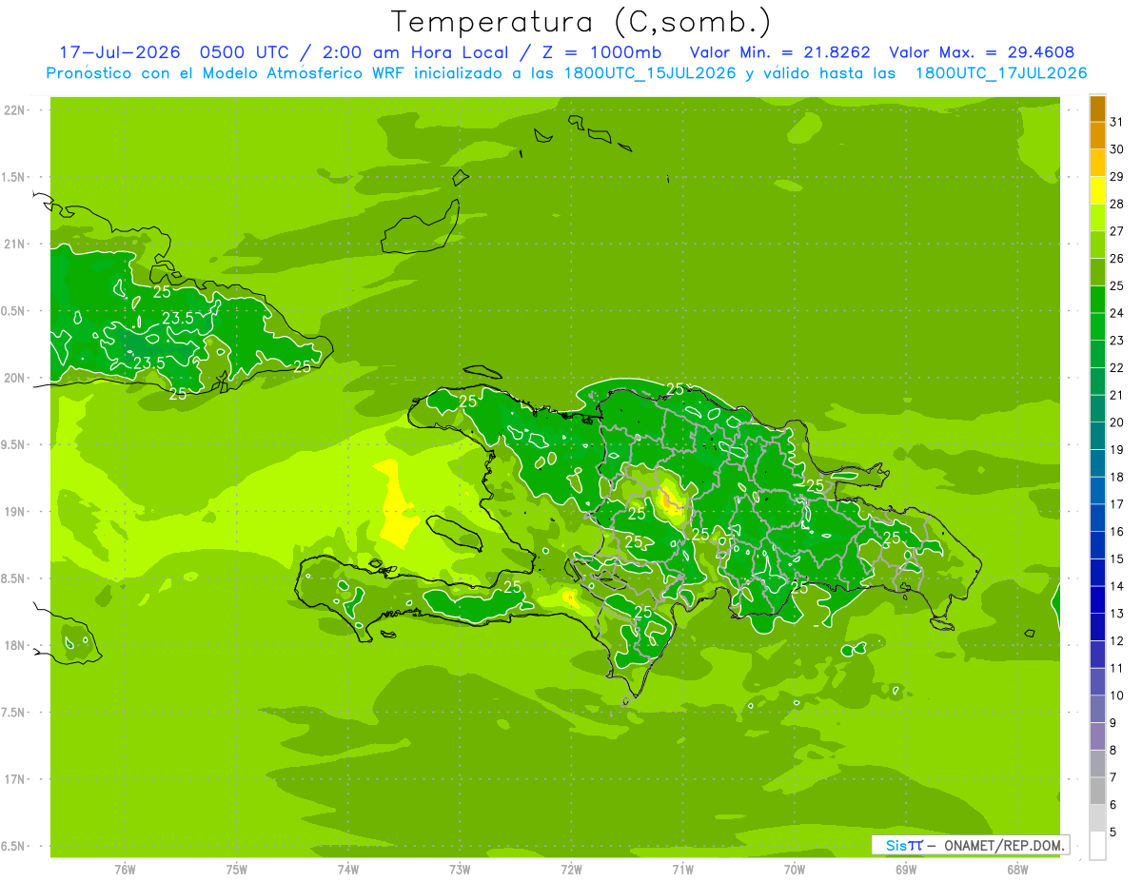Click the "18N" latitude axis label
Screen dimensions: 1142x882
(14, 645)
